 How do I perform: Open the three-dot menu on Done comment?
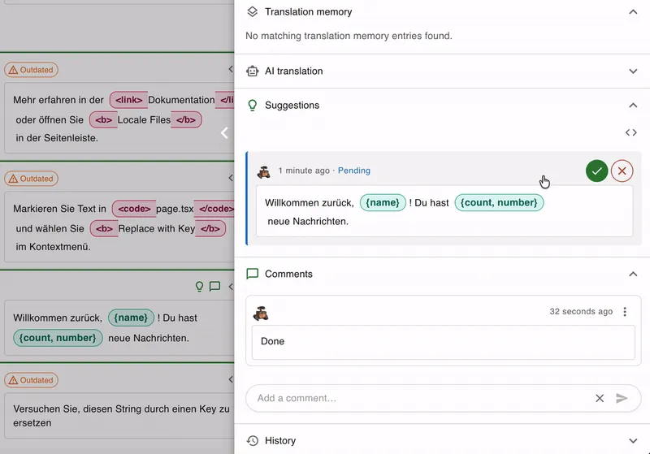pos(625,312)
